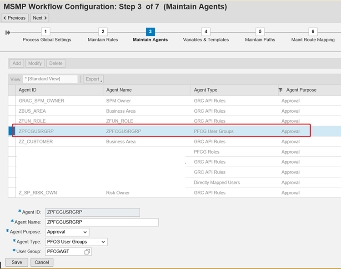The height and width of the screenshot is (269, 341).
Task: Expand the Agent Purpose dropdown
Action: [x=85, y=232]
